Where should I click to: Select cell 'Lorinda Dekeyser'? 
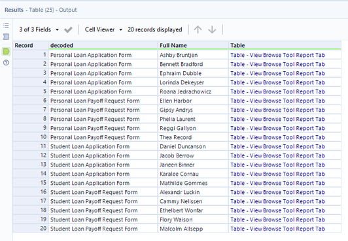193,82
